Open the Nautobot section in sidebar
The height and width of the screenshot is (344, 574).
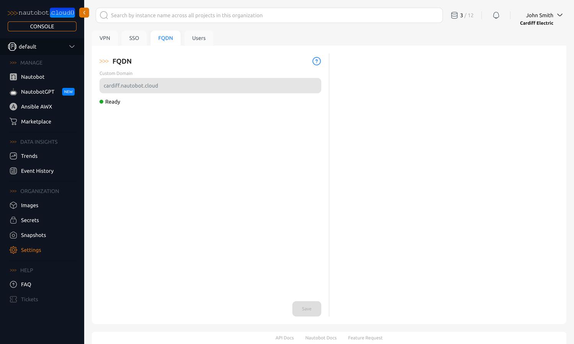point(32,77)
